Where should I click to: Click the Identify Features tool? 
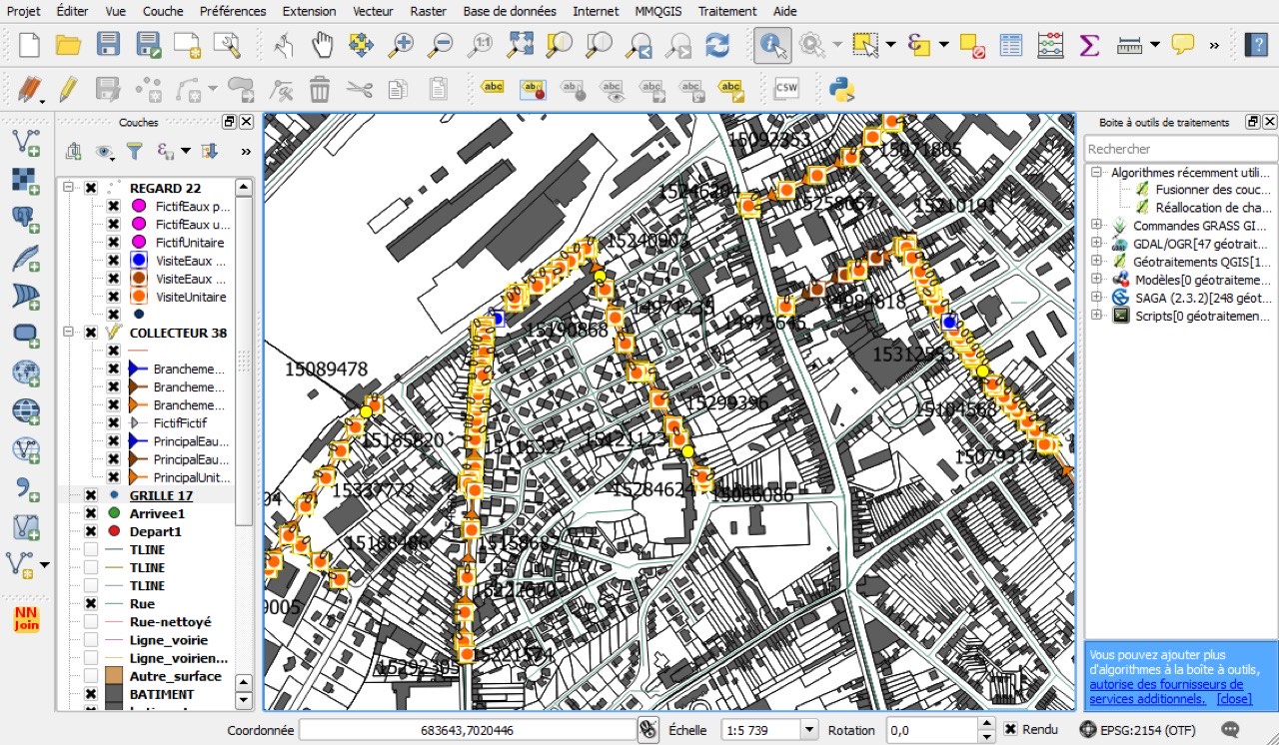(x=771, y=45)
